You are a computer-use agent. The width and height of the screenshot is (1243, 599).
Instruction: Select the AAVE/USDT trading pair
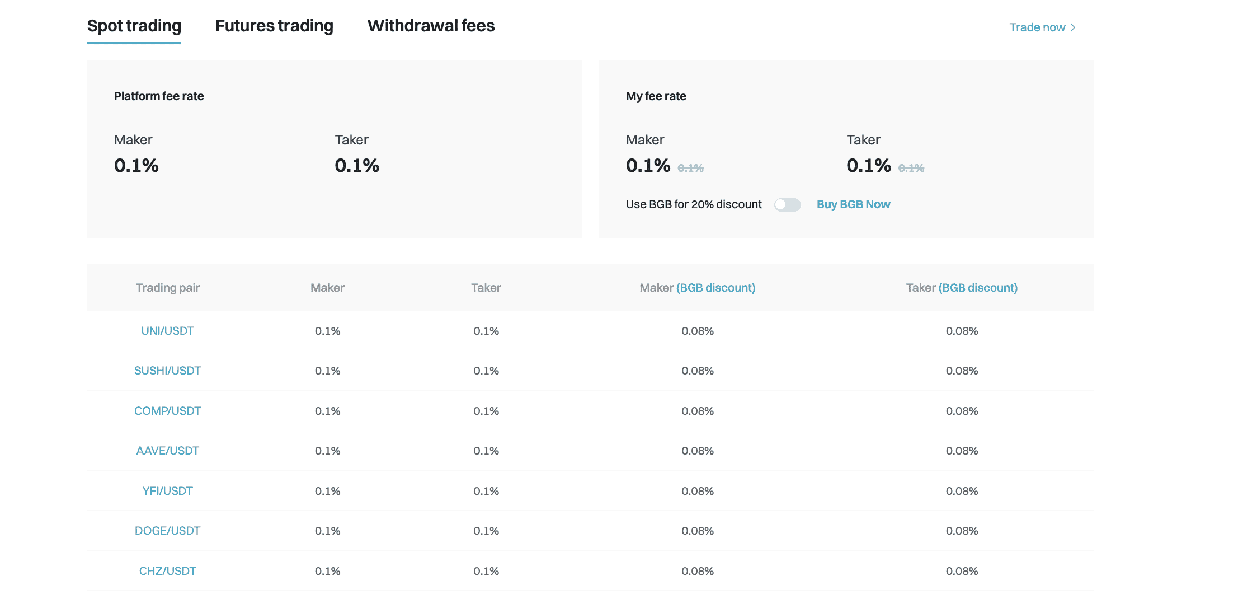[x=167, y=451]
